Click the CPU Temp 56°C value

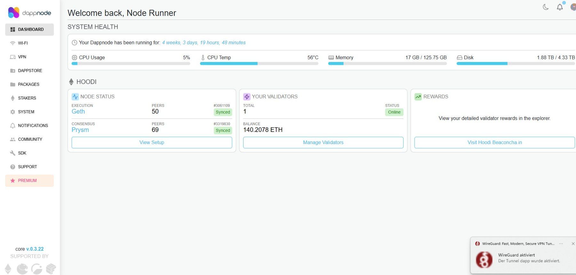313,57
